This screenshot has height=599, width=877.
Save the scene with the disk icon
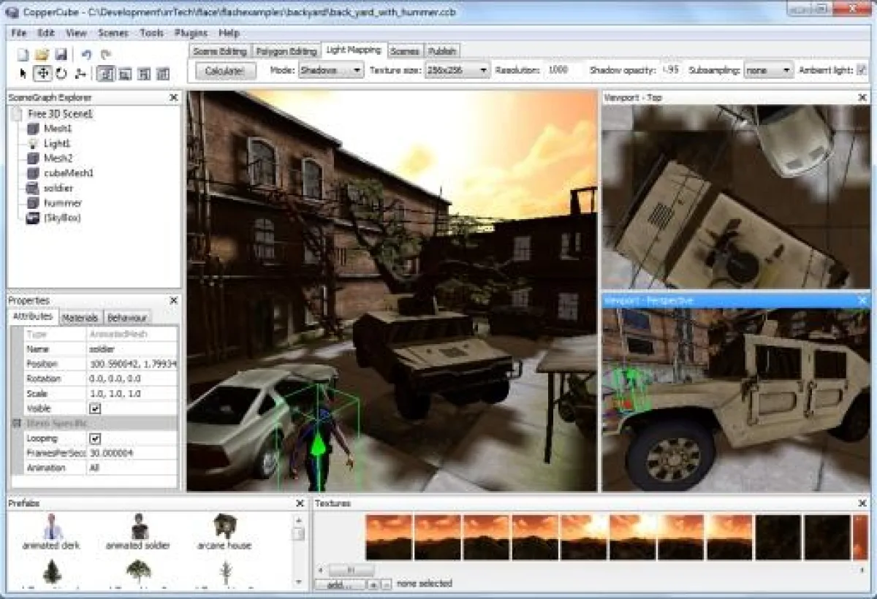point(60,53)
